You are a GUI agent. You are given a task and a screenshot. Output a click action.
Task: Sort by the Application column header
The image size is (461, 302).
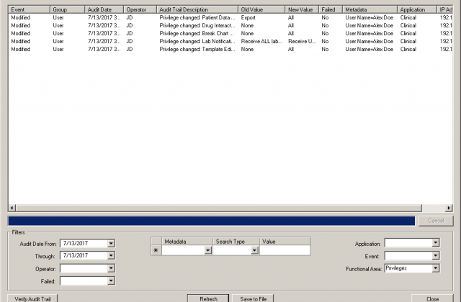(x=417, y=9)
